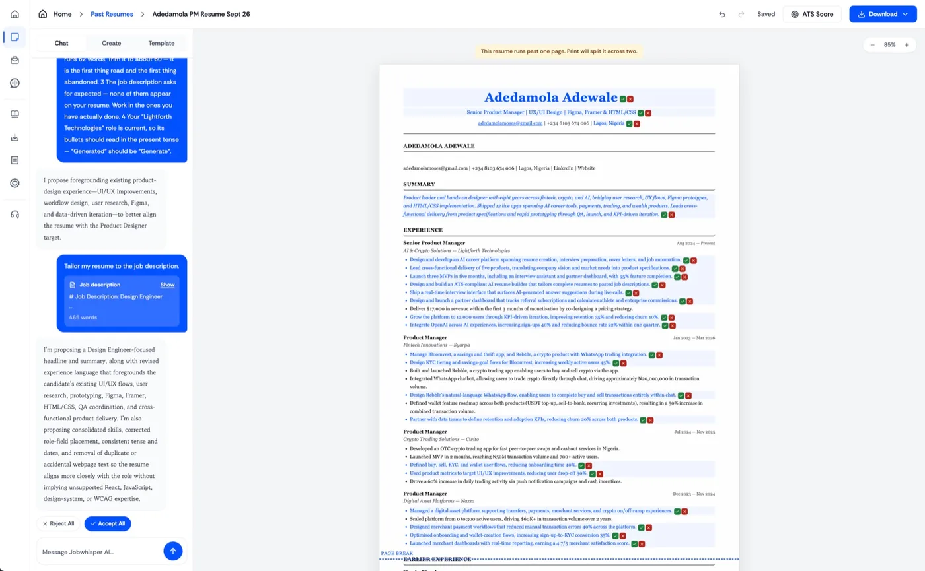Zoom out with the minus button
The width and height of the screenshot is (925, 571).
point(872,45)
